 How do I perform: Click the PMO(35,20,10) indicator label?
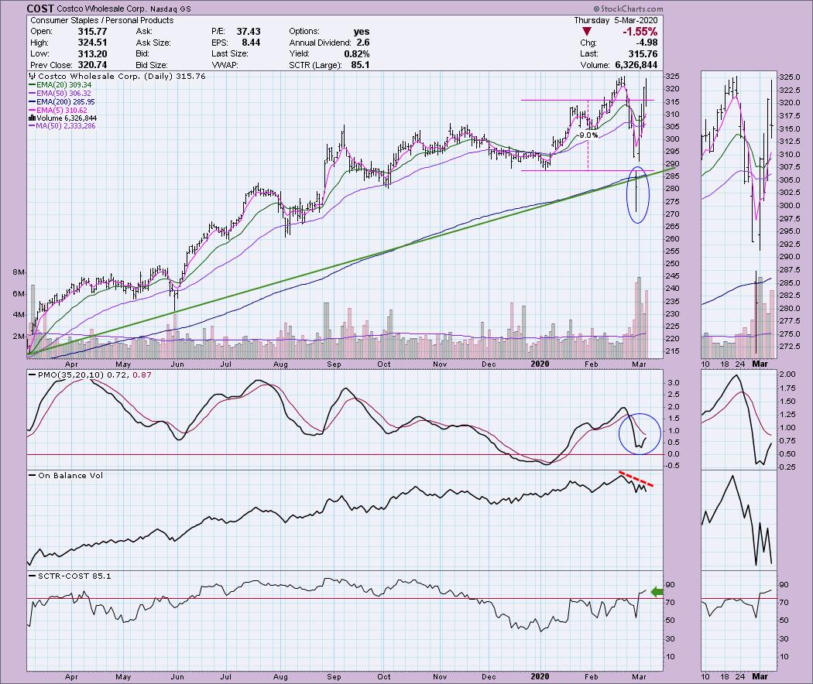pyautogui.click(x=91, y=374)
